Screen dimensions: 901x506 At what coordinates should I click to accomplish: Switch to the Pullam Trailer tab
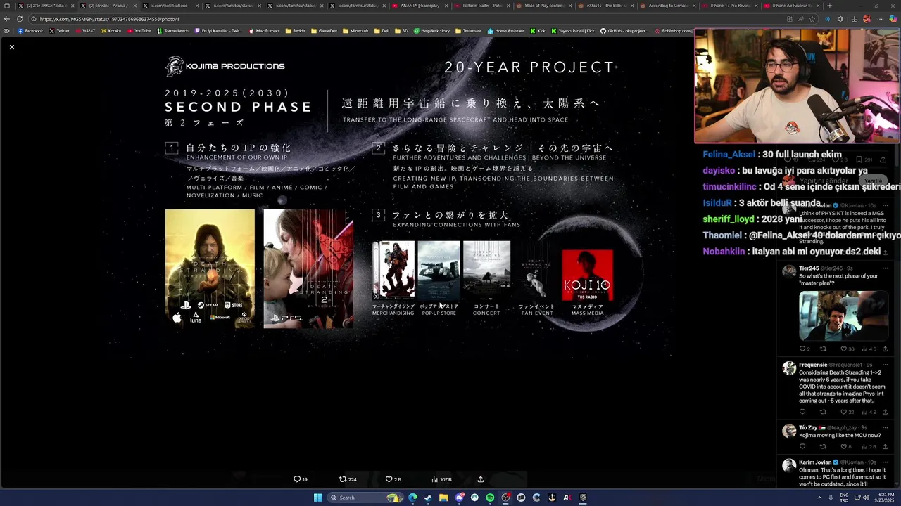click(x=480, y=6)
